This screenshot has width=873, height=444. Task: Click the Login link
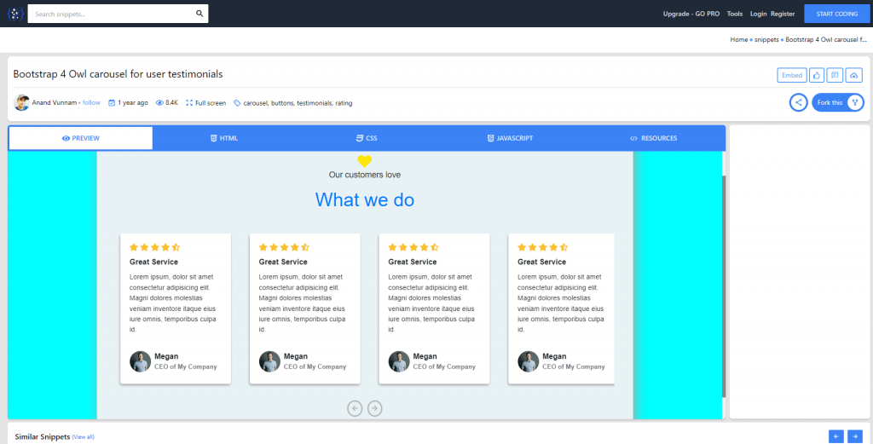(758, 14)
